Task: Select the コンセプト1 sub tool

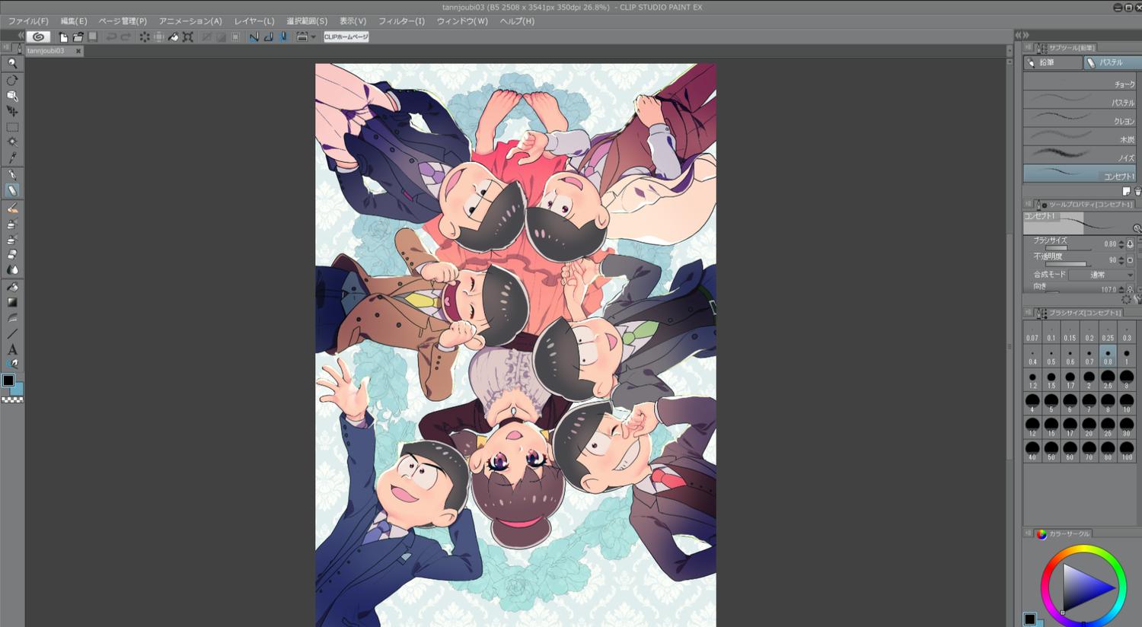Action: pos(1080,173)
